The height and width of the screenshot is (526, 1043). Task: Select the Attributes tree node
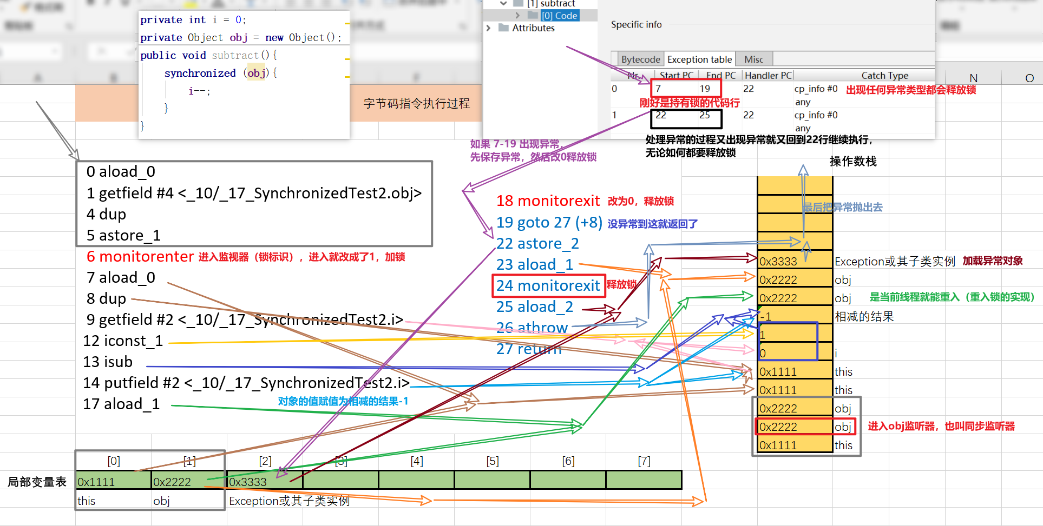[533, 28]
